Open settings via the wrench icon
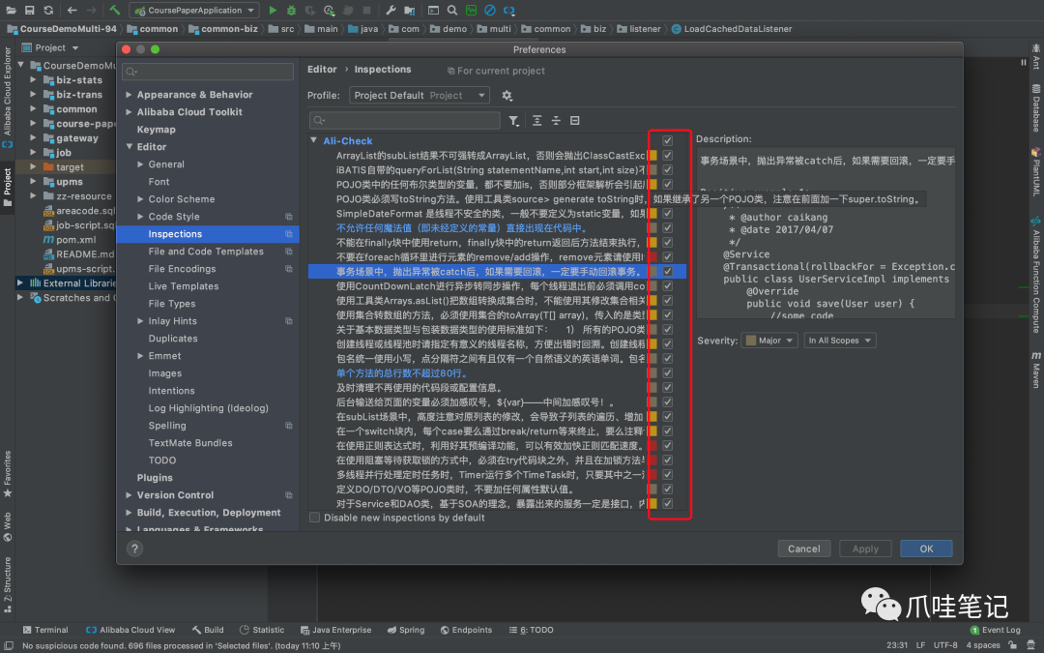1044x653 pixels. click(391, 10)
